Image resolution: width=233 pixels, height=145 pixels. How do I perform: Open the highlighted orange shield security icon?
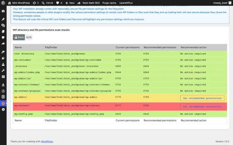tap(3, 103)
